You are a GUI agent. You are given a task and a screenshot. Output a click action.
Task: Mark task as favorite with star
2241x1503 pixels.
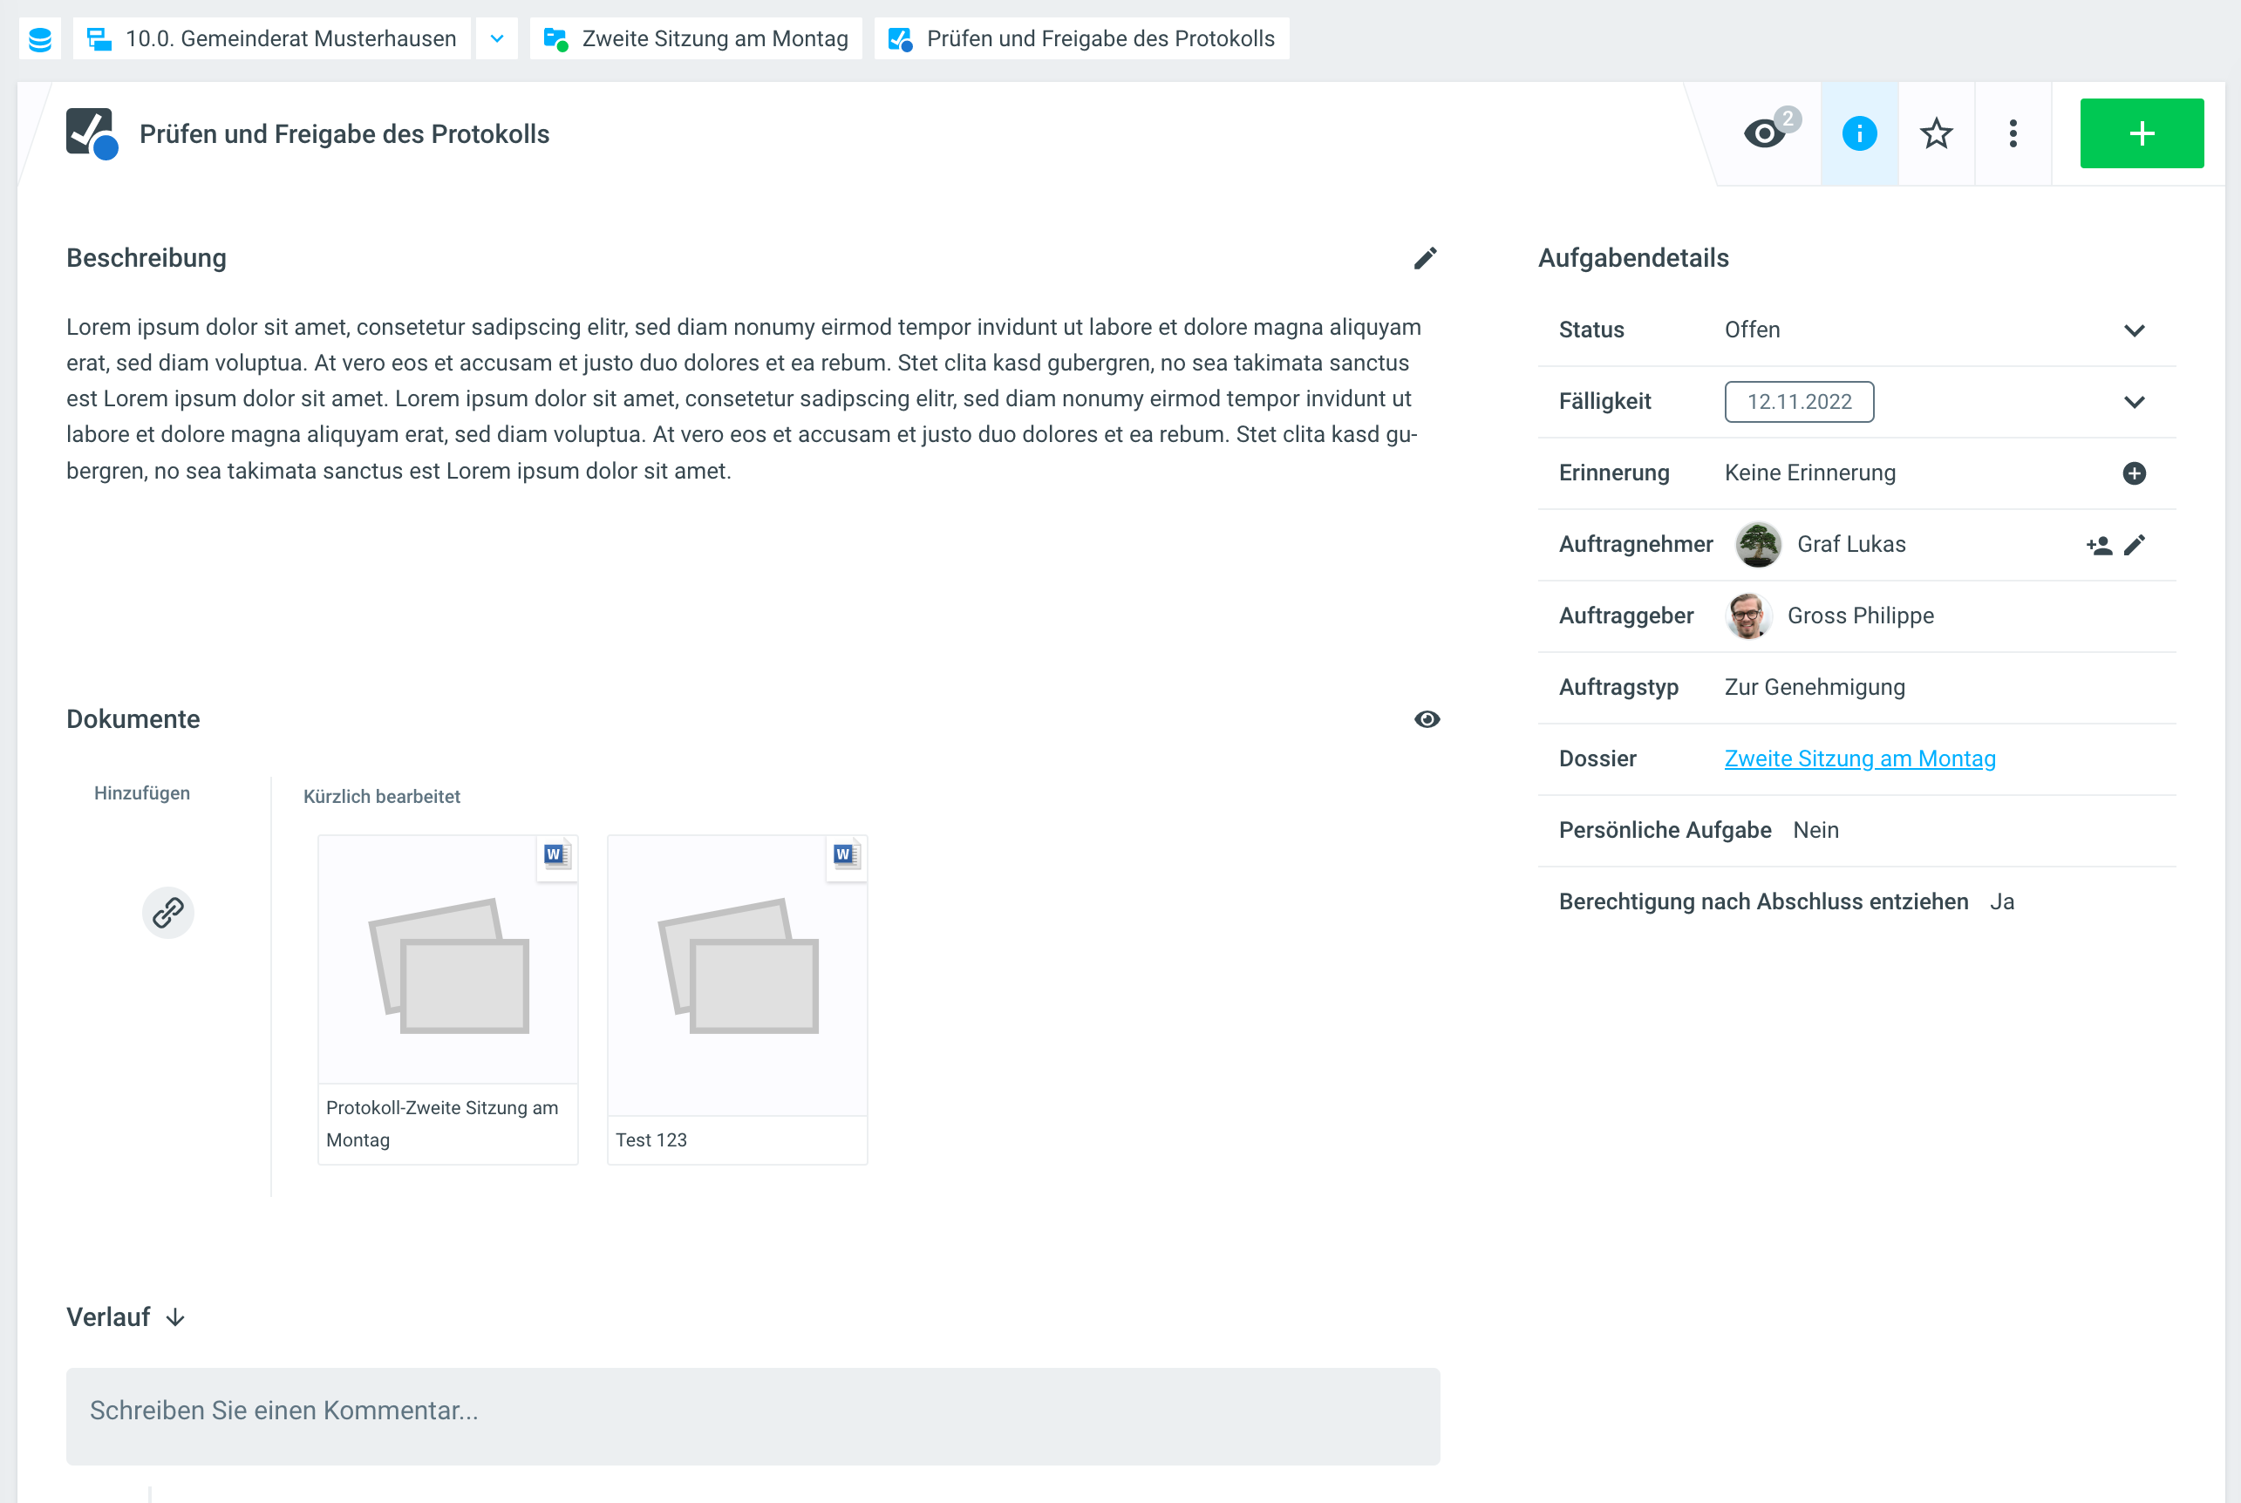[1936, 133]
